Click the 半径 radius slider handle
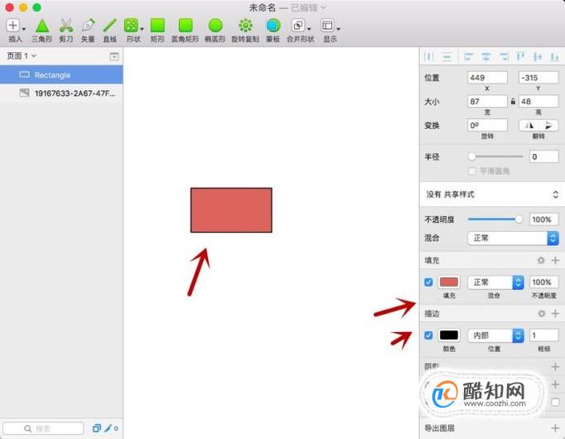The image size is (565, 439). pyautogui.click(x=471, y=157)
